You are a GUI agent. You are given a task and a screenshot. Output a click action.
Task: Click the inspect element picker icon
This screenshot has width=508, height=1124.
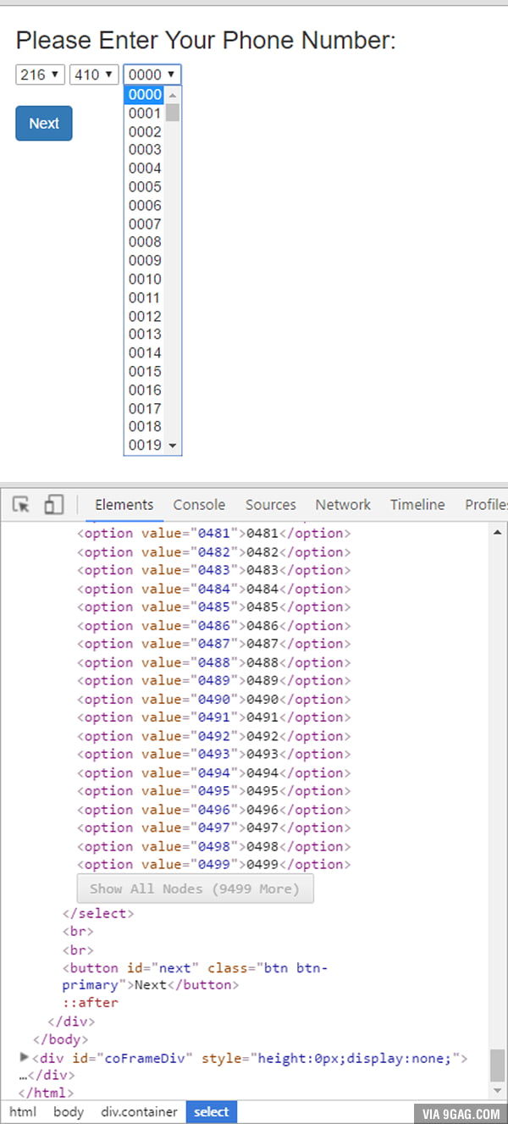(21, 505)
